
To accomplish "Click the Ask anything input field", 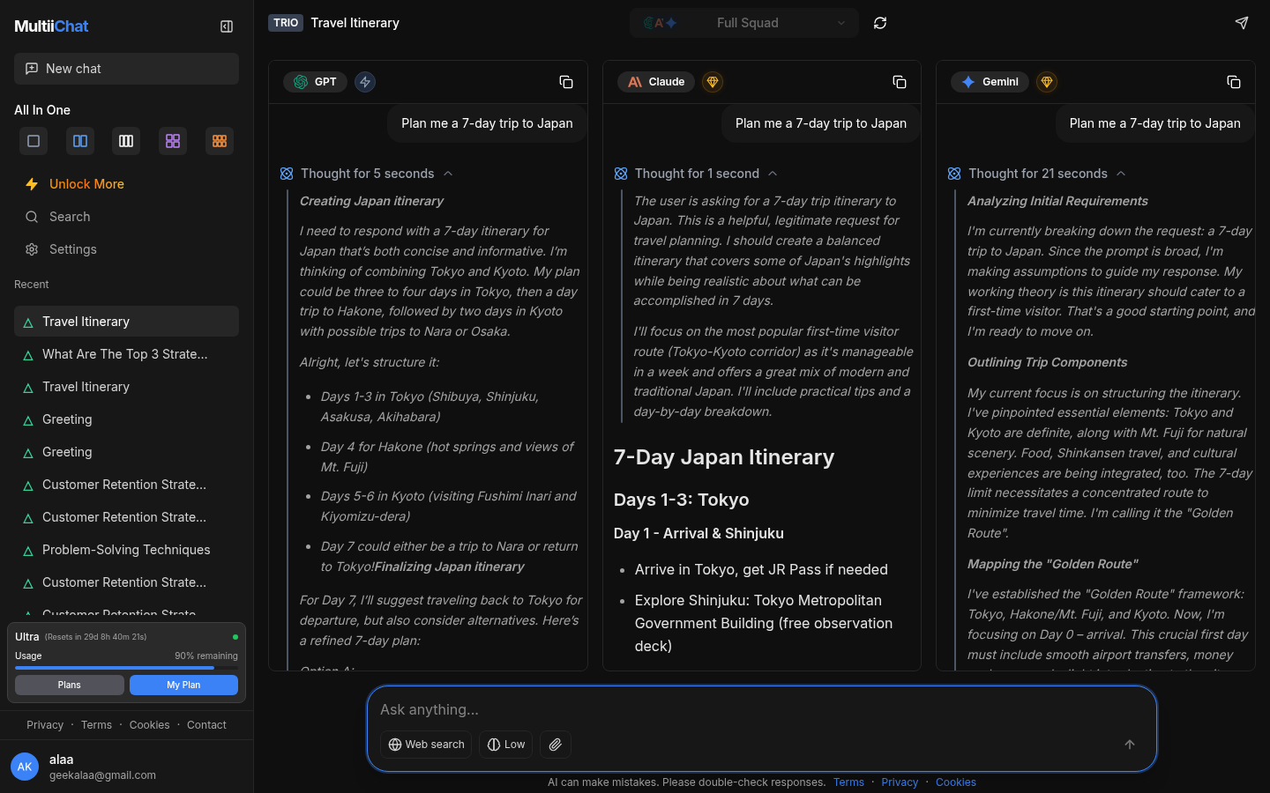I will tap(762, 709).
